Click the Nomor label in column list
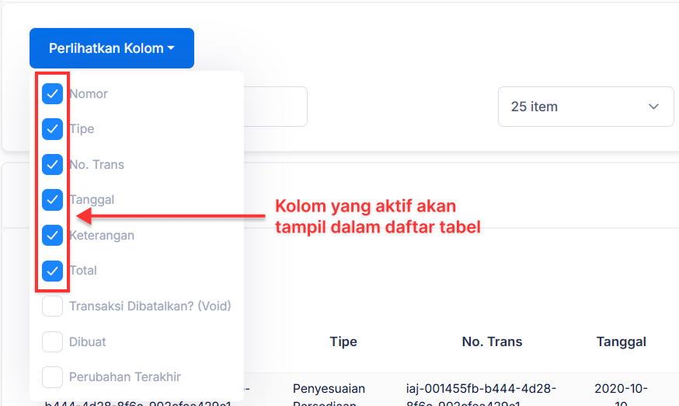Screen dimensions: 679x406 click(89, 94)
